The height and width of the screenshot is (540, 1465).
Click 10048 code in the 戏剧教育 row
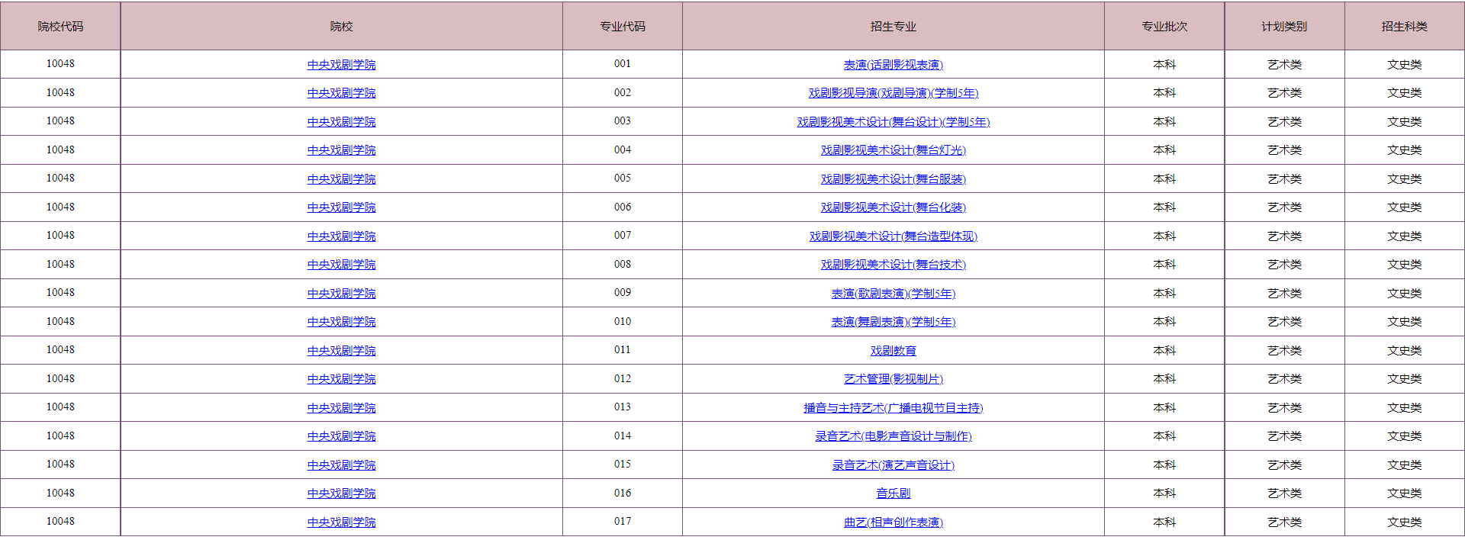[60, 350]
